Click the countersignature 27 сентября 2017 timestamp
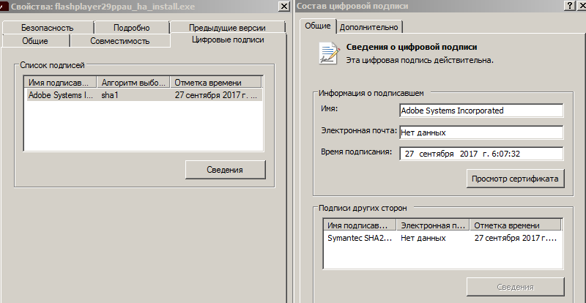 516,238
